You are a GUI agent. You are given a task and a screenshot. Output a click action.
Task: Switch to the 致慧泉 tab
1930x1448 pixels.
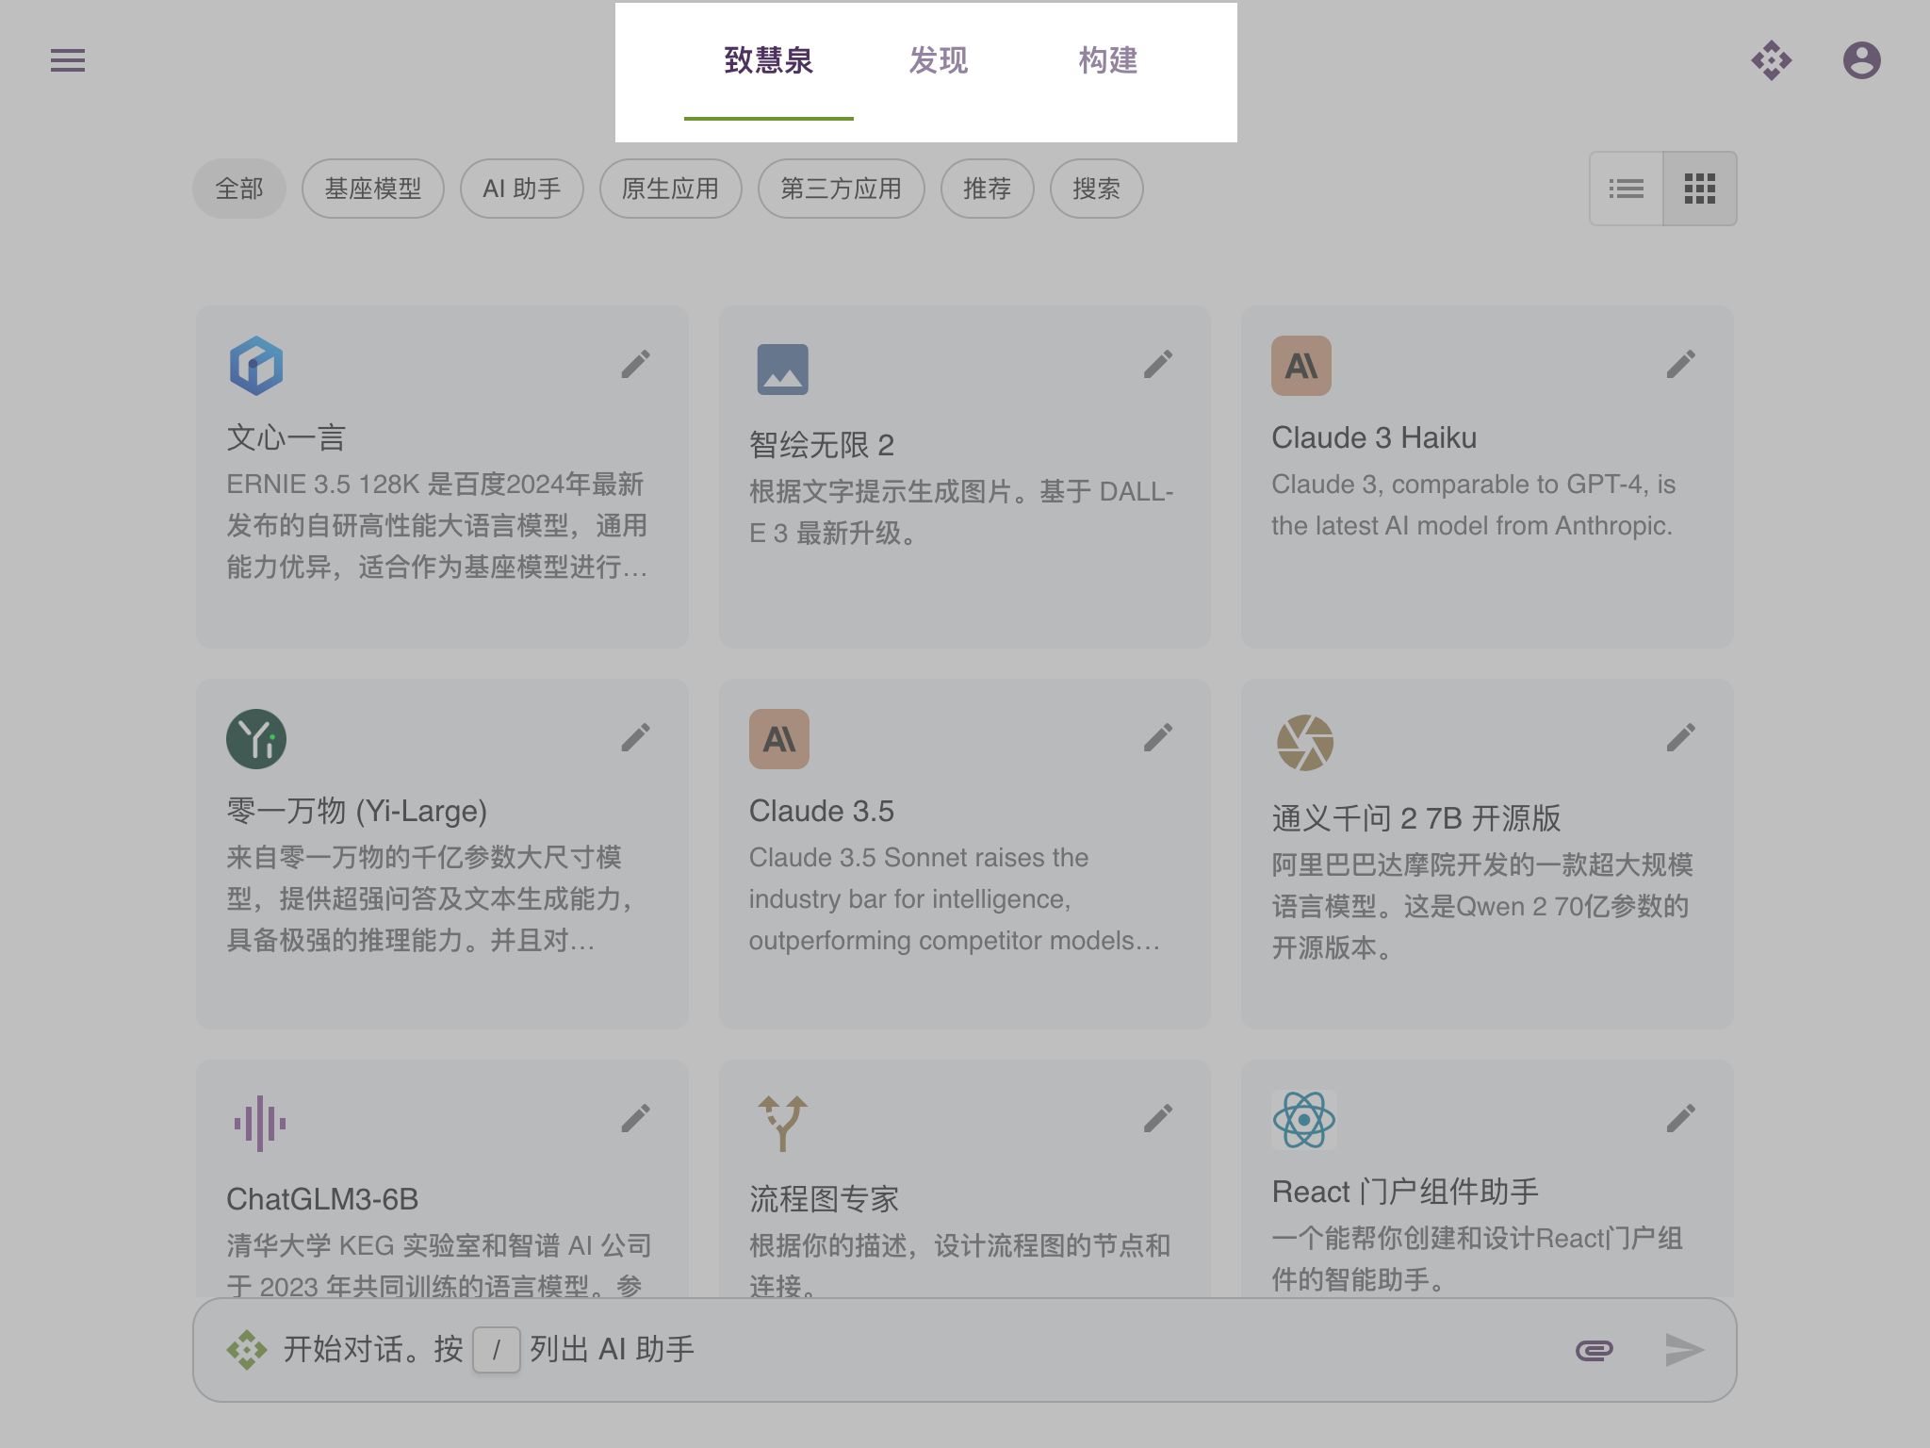click(769, 60)
